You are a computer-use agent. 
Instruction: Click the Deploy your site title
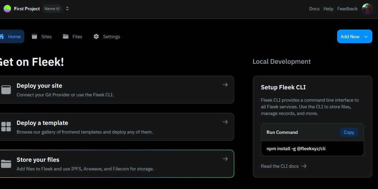point(39,86)
